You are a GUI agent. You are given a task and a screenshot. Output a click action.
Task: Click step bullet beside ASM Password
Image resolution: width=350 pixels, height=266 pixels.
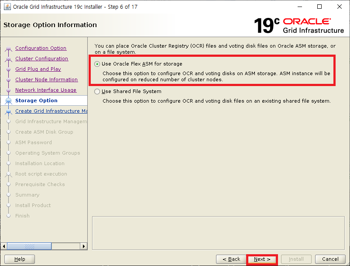pyautogui.click(x=8, y=142)
